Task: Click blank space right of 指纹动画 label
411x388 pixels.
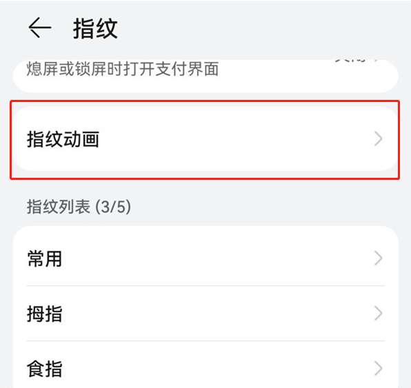Action: [236, 139]
